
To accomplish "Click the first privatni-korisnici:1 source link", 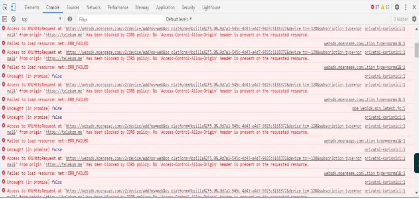I will tap(385, 28).
